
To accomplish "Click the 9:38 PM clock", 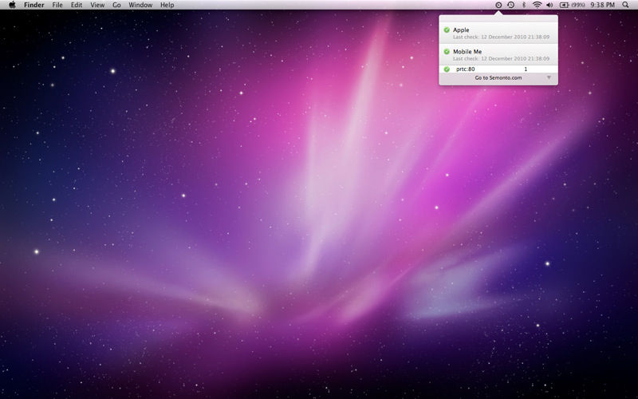I will [602, 5].
